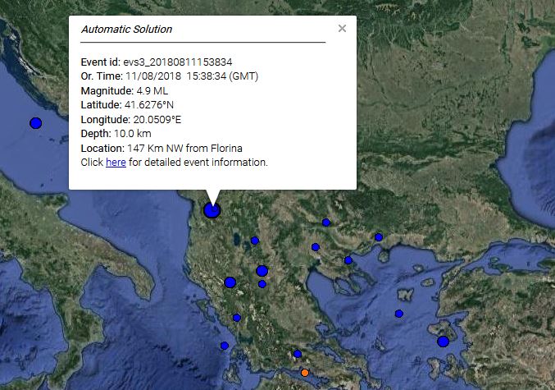Click the 'Magnitude: 4.9 ML' line
The height and width of the screenshot is (390, 555).
coord(125,91)
